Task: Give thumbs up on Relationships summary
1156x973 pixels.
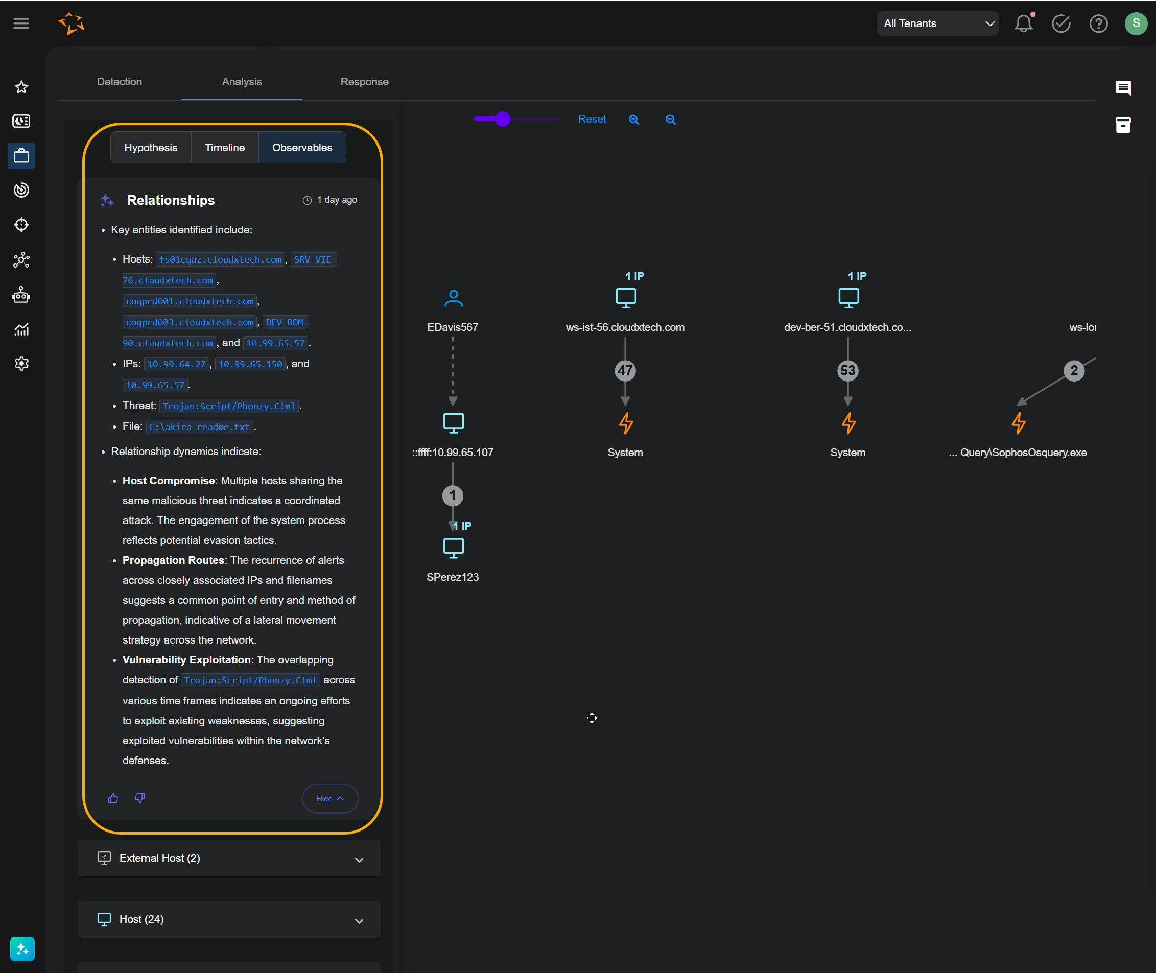Action: [x=113, y=798]
